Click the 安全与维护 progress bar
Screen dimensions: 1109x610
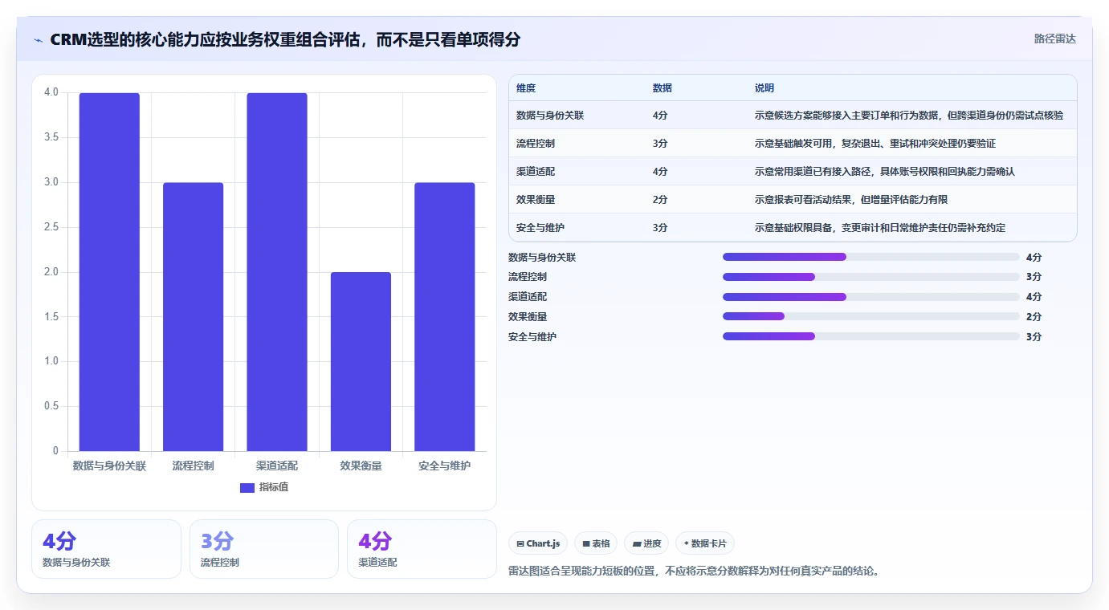(x=871, y=336)
